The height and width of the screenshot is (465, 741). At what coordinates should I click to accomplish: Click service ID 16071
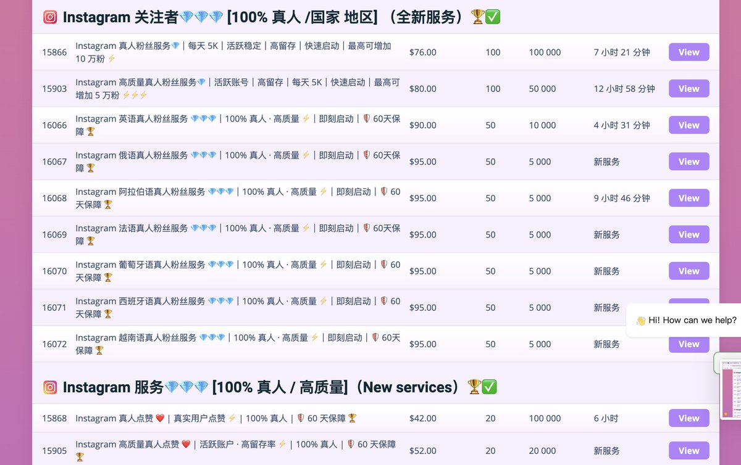tap(54, 307)
